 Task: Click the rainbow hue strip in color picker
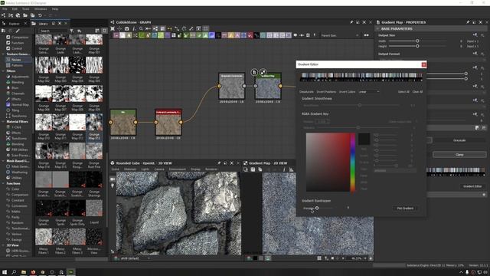point(352,162)
